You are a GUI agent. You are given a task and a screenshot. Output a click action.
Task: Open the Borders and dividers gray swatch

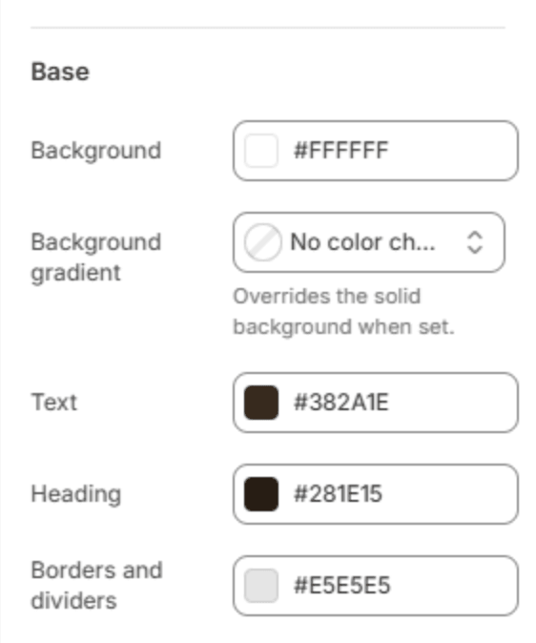click(x=260, y=585)
